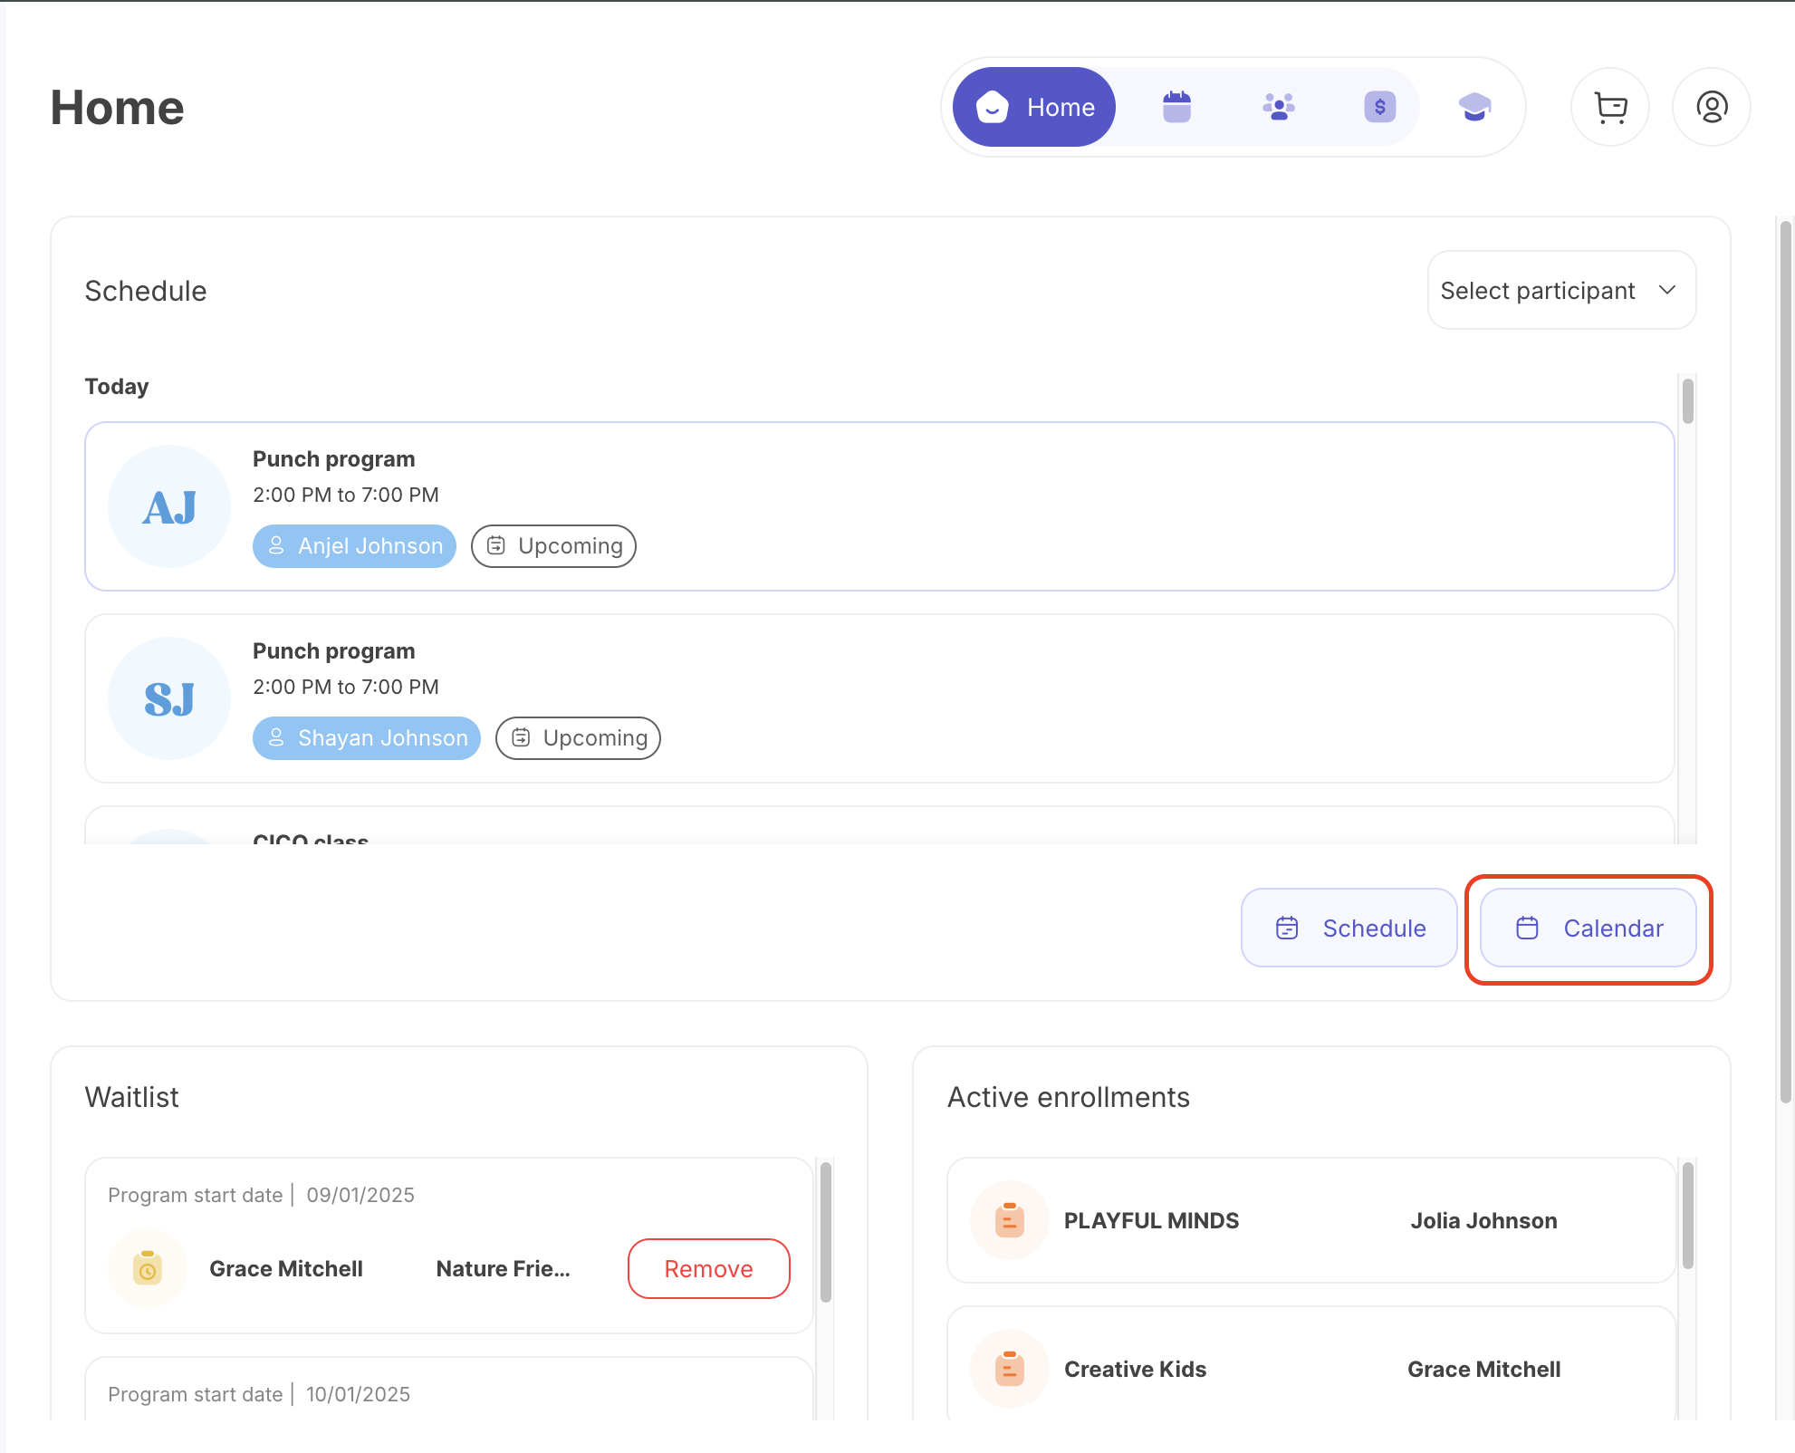The height and width of the screenshot is (1453, 1795).
Task: Click the Active enrollments scrollbar
Action: [x=1687, y=1216]
